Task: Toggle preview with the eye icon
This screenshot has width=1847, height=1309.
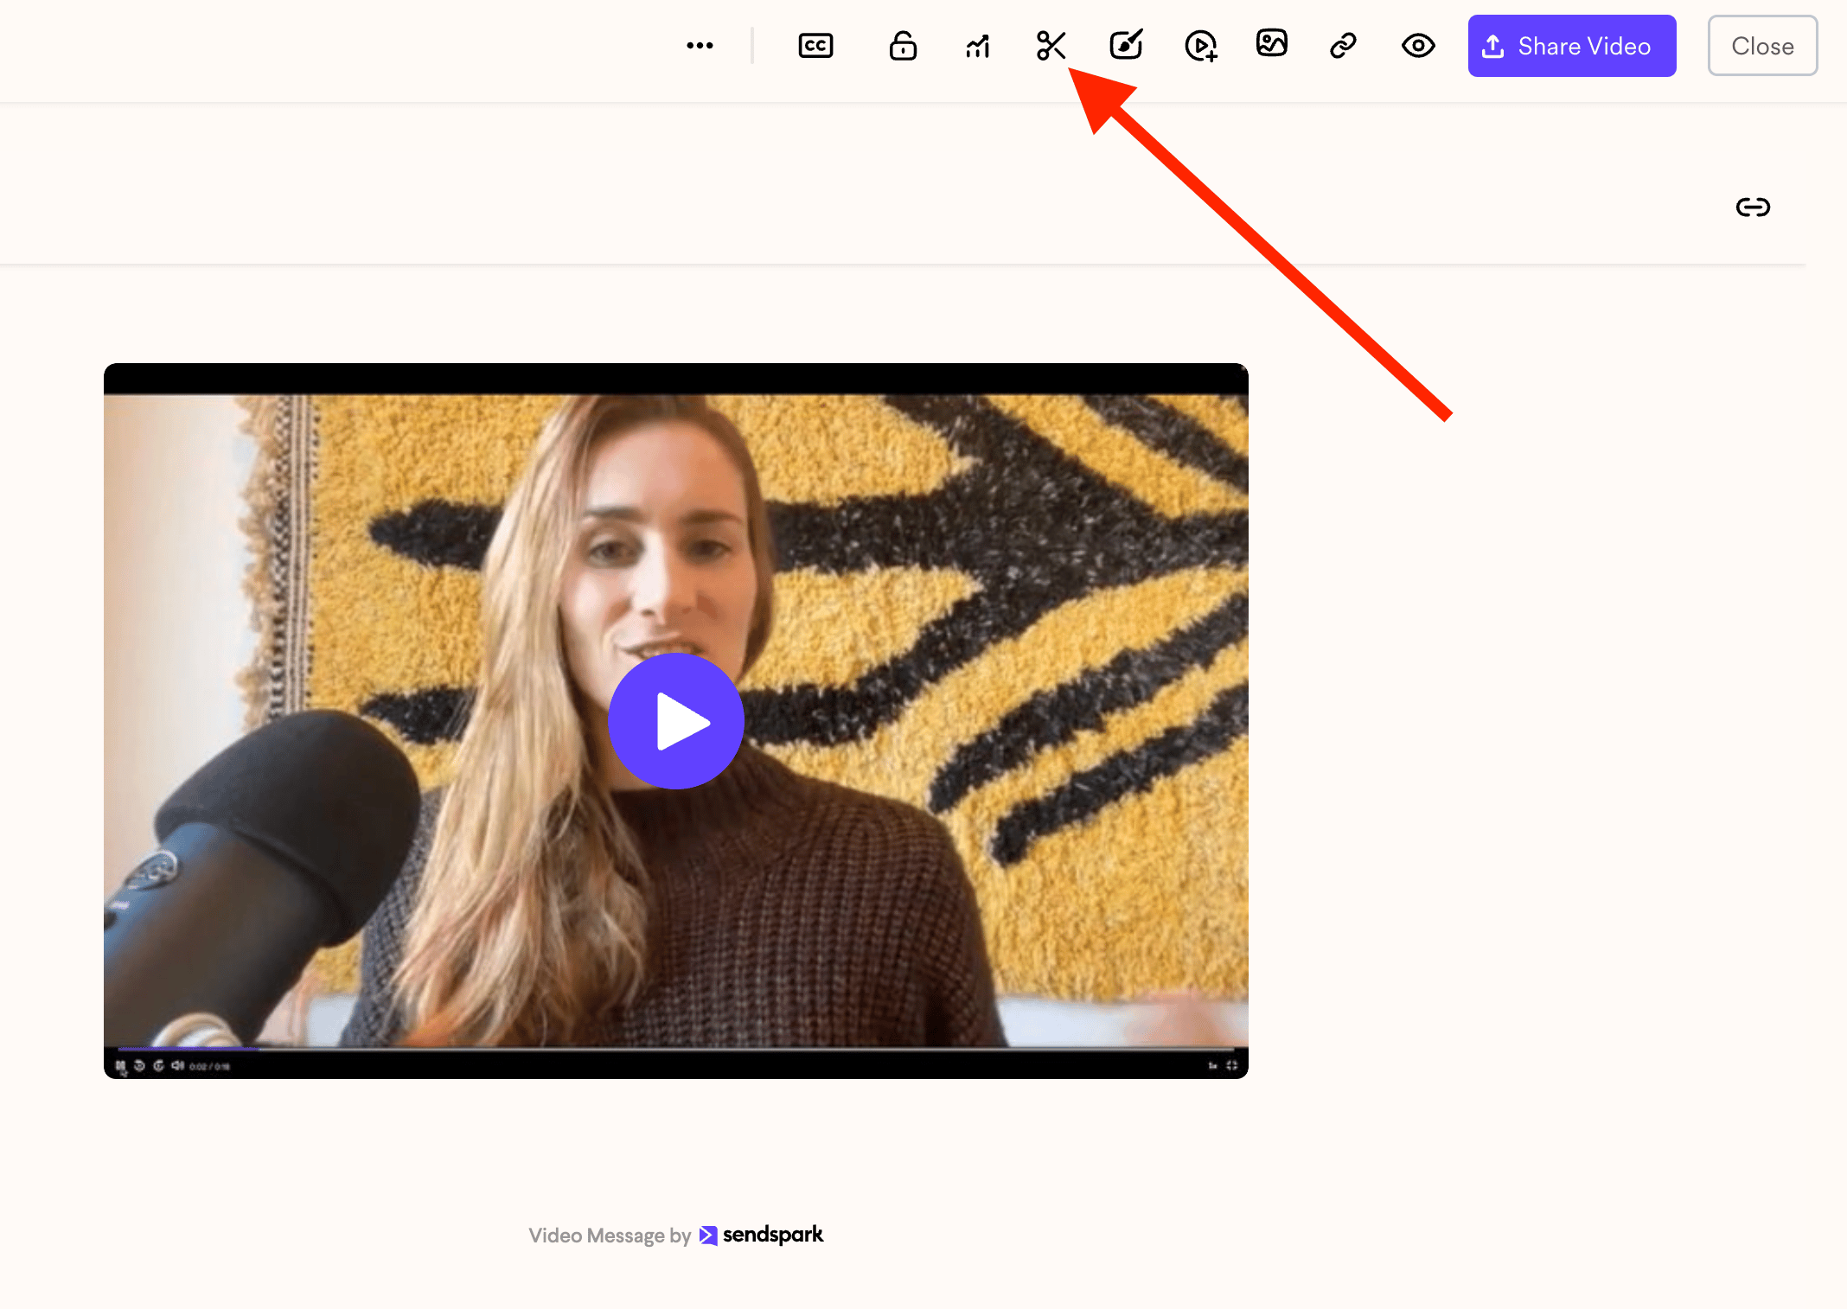Action: [x=1418, y=46]
